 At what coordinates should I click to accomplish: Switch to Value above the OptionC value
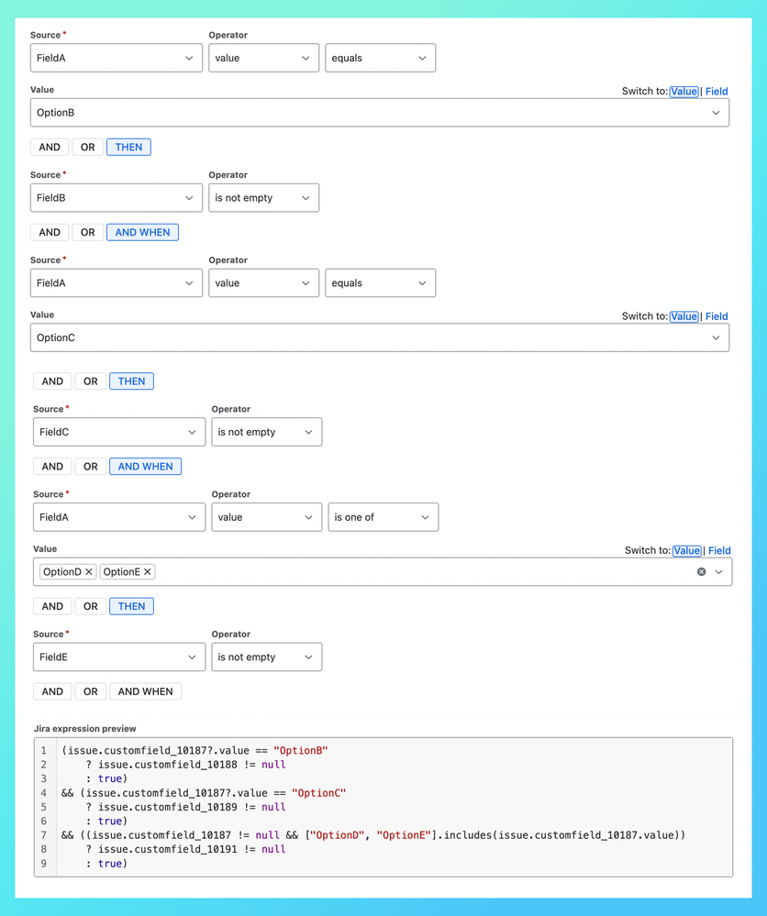(684, 316)
